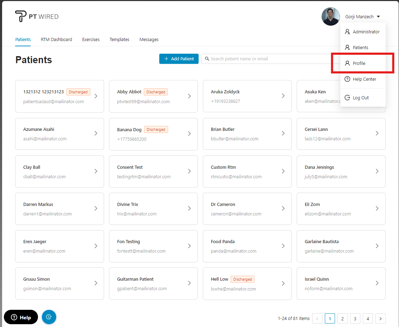Image resolution: width=399 pixels, height=327 pixels.
Task: Open Brian Butler card arrow
Action: click(283, 133)
